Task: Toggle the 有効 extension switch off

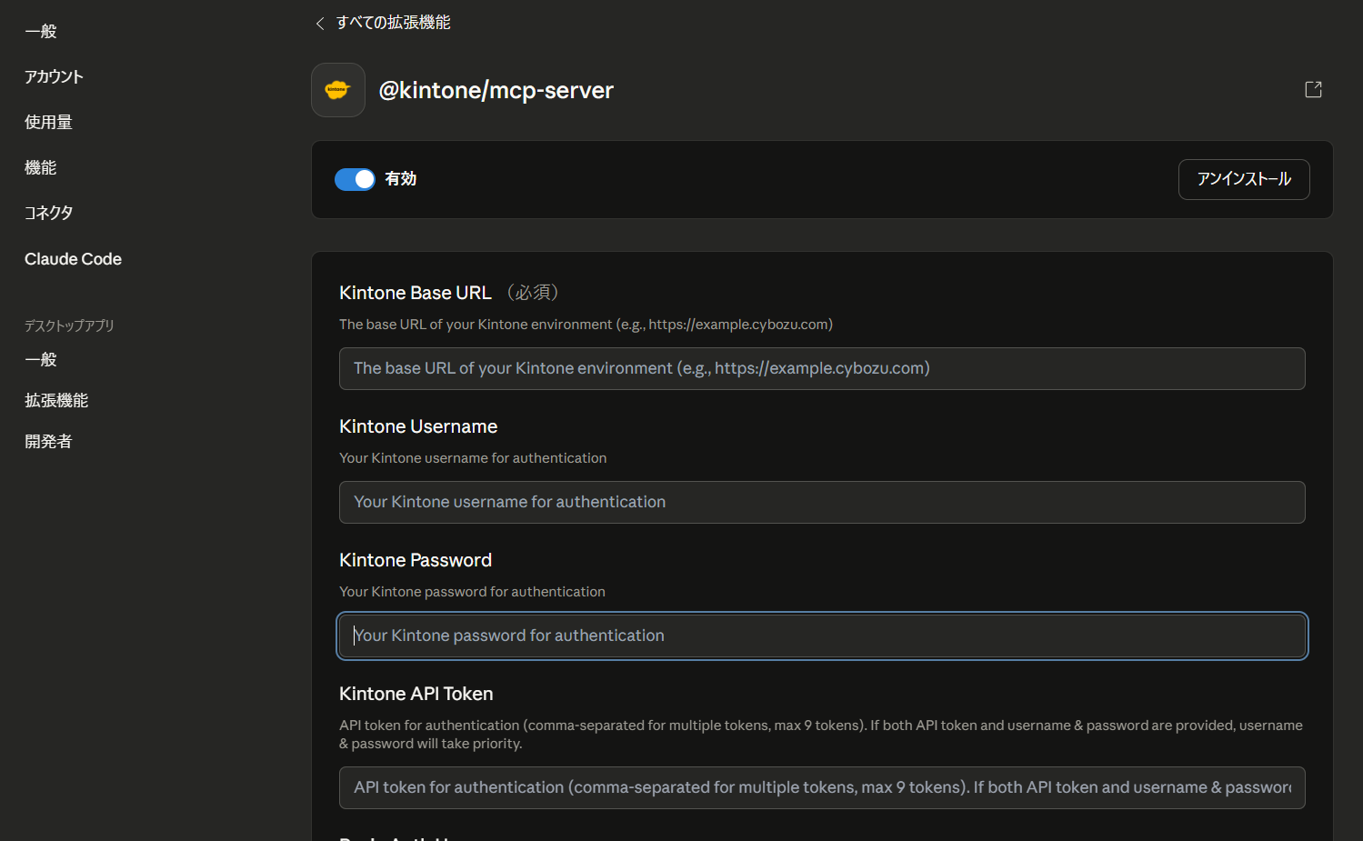Action: [x=355, y=179]
